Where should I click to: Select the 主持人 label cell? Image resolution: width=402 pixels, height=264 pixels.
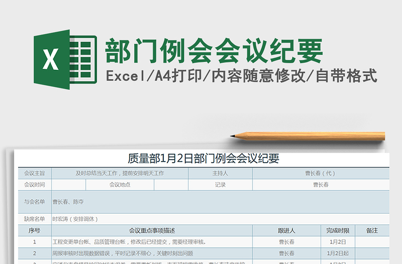[220, 173]
